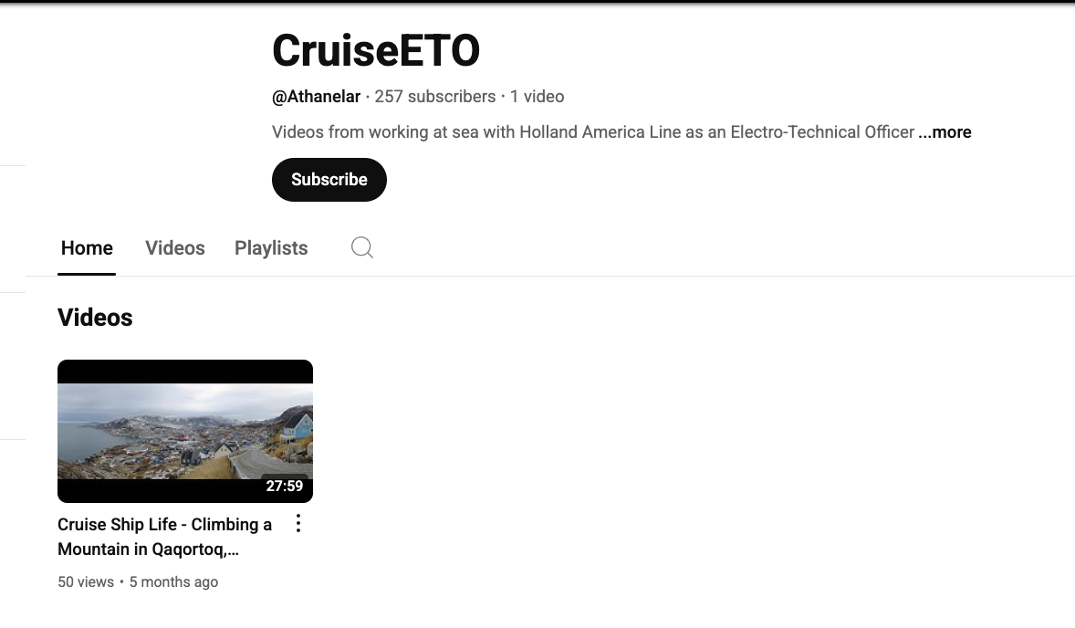Viewport: 1075px width, 628px height.
Task: Subscribe to the CruiseETO channel
Action: [x=329, y=180]
